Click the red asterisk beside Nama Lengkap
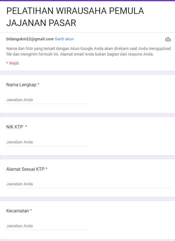This screenshot has height=241, width=175. tap(39, 84)
